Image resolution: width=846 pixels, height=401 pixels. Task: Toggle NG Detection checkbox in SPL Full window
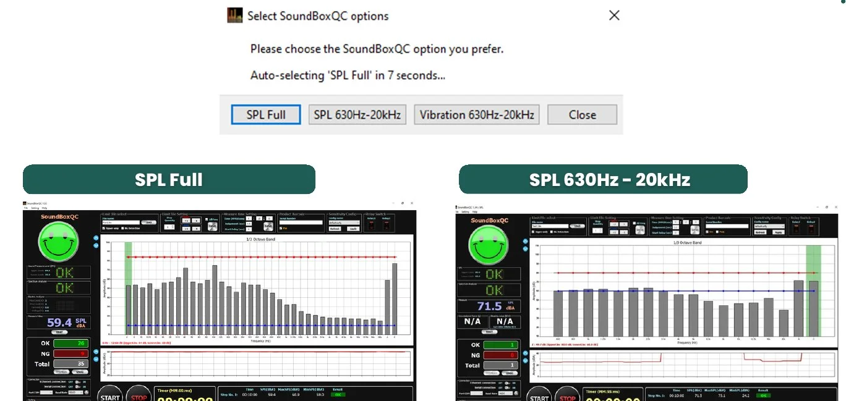[122, 228]
